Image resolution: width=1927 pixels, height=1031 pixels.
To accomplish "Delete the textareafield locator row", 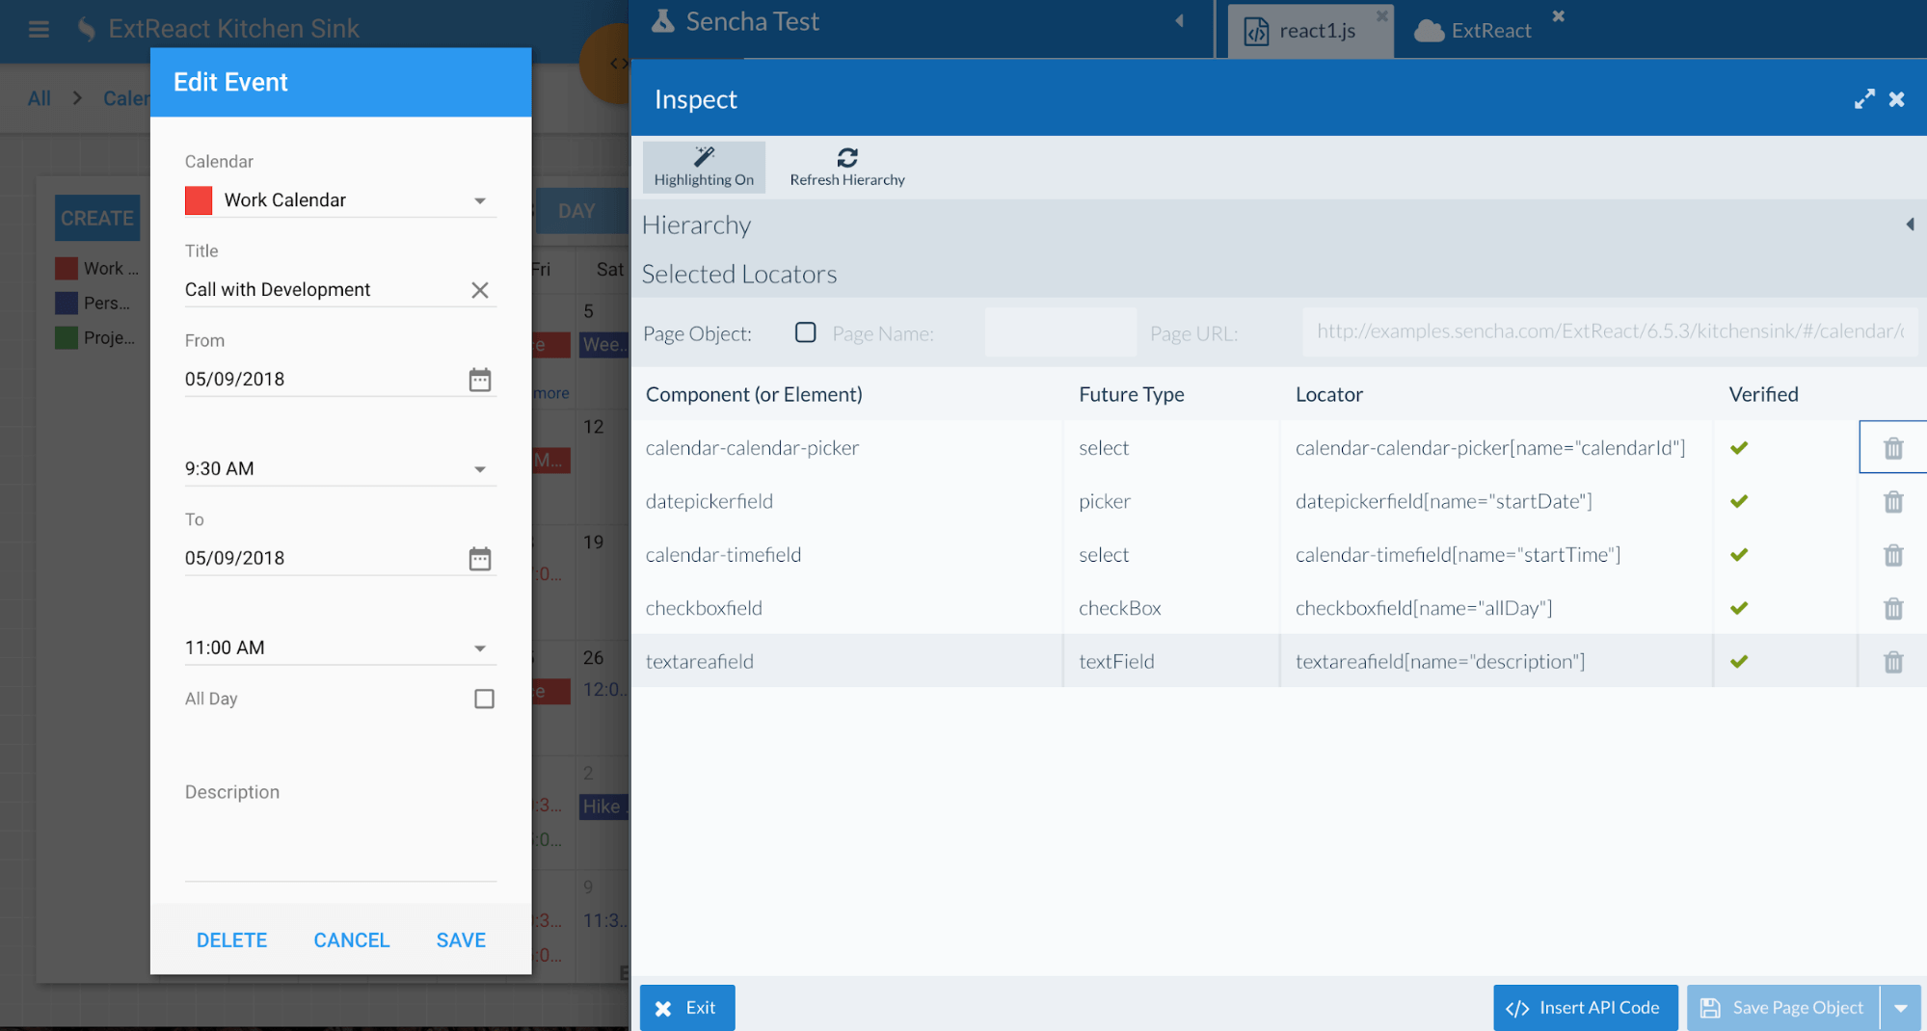I will tap(1893, 662).
